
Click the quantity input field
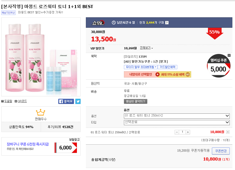click(182, 132)
